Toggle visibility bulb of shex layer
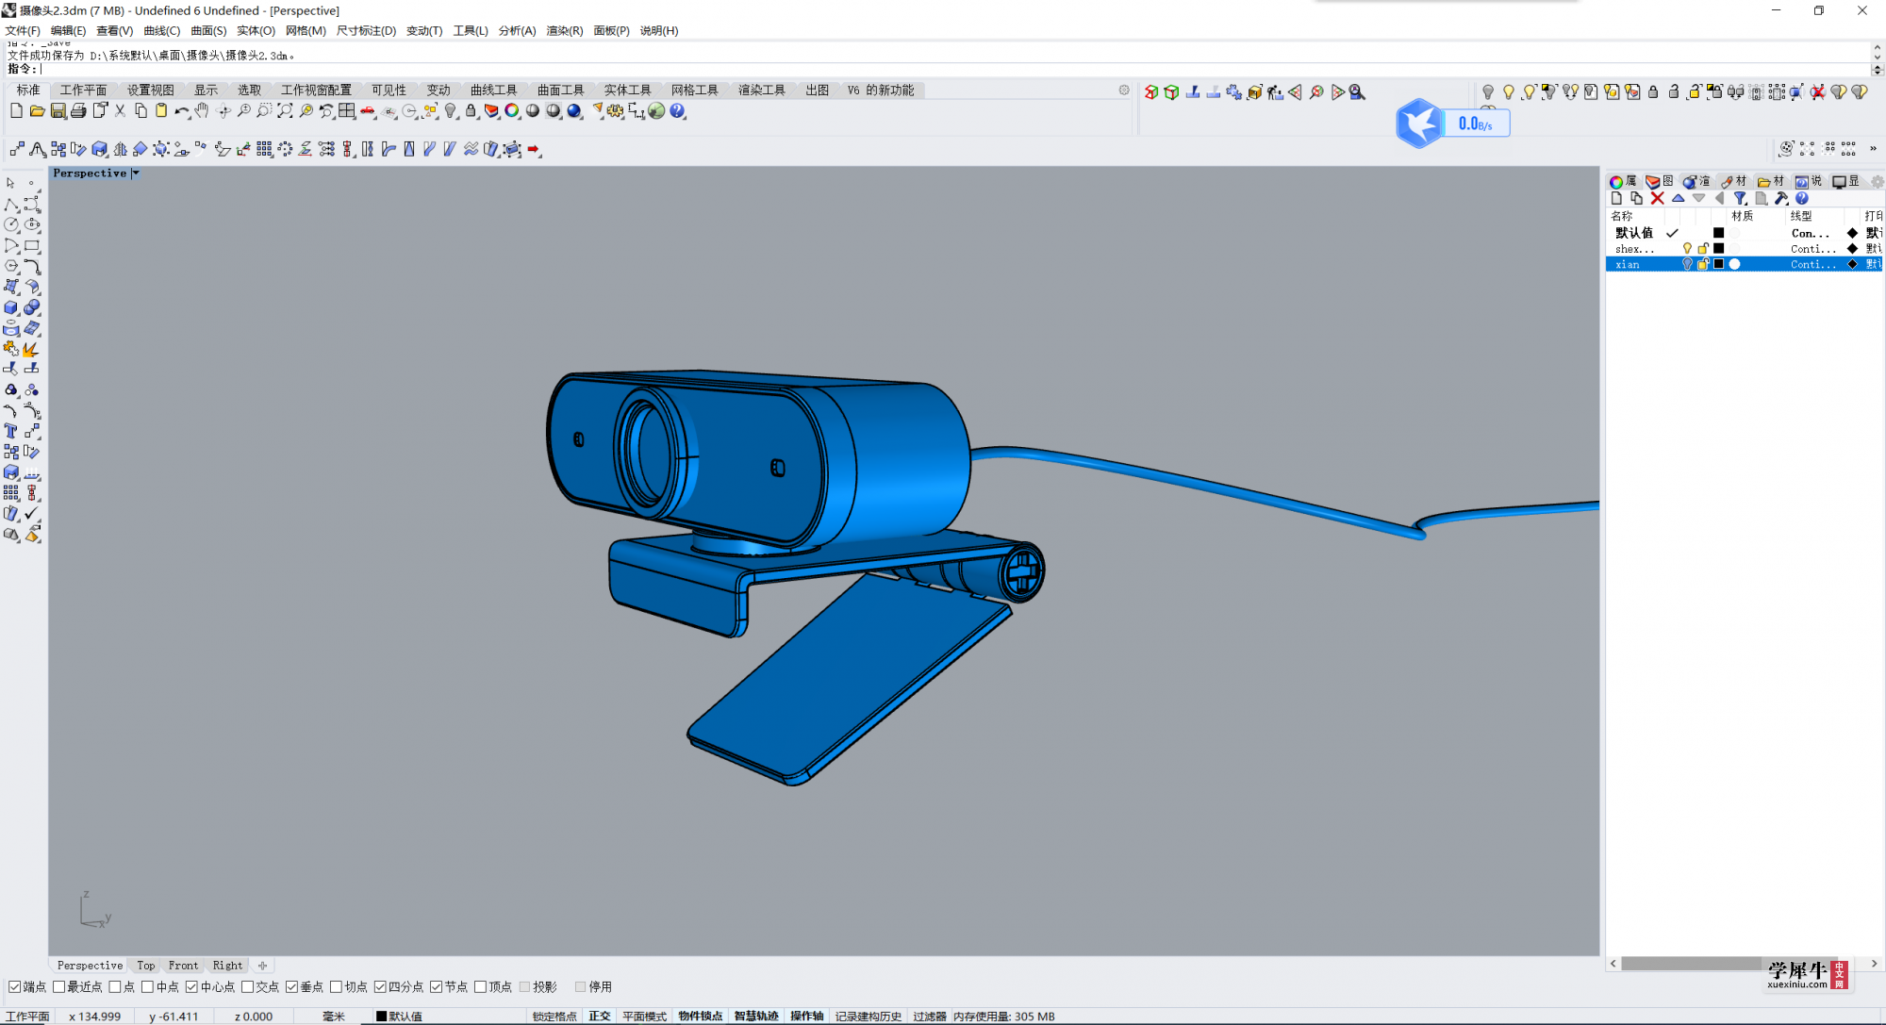This screenshot has width=1886, height=1025. (1687, 249)
